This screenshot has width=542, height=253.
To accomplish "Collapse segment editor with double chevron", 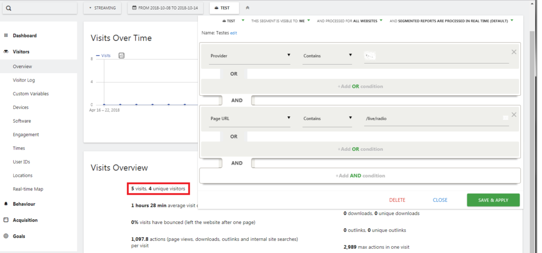I will coord(248,8).
